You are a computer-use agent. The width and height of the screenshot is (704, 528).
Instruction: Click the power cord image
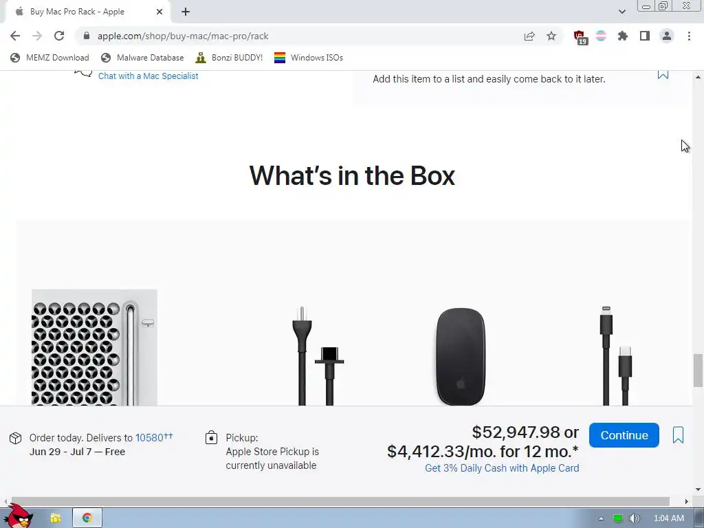pos(318,355)
